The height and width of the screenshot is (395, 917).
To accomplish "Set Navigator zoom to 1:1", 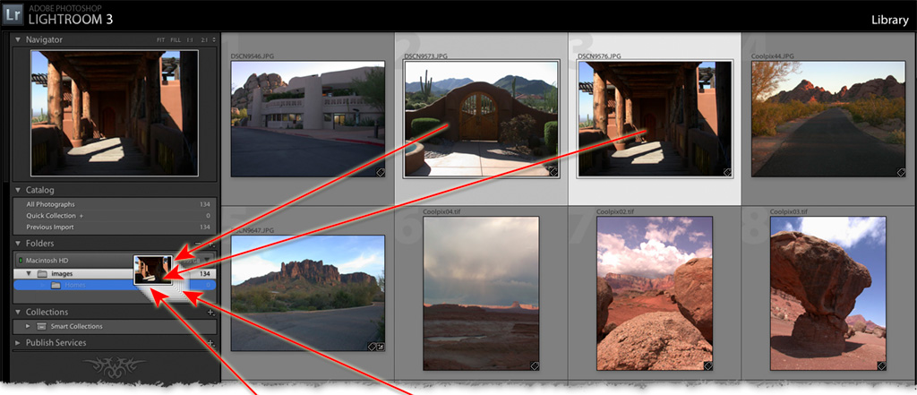I will click(191, 40).
